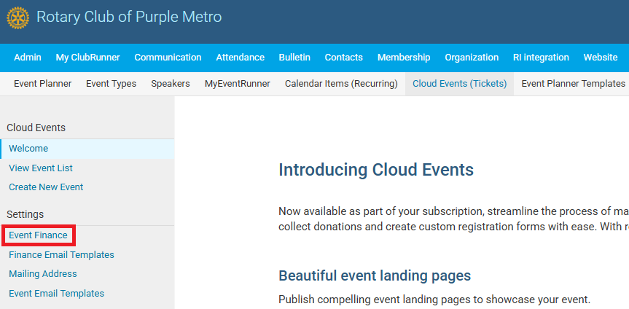This screenshot has height=309, width=629.
Task: Open the RI integration menu
Action: point(541,58)
